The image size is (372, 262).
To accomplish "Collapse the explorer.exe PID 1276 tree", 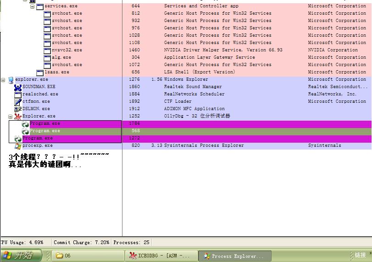I will tap(3, 80).
